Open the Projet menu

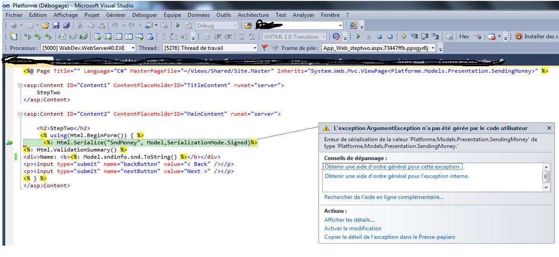[x=92, y=15]
